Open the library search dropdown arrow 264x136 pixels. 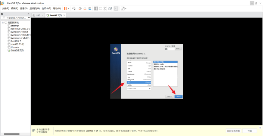click(x=29, y=18)
